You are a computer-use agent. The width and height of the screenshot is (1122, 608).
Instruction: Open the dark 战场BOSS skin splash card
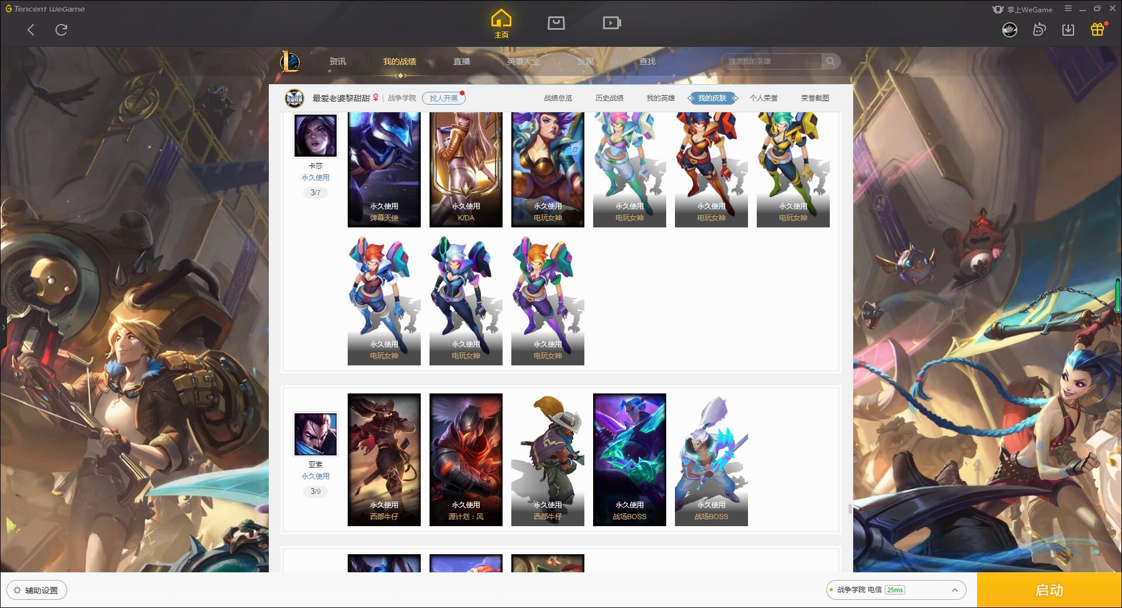pyautogui.click(x=629, y=460)
